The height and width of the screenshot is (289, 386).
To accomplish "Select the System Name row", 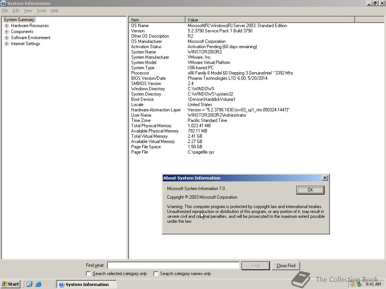I will pyautogui.click(x=242, y=52).
